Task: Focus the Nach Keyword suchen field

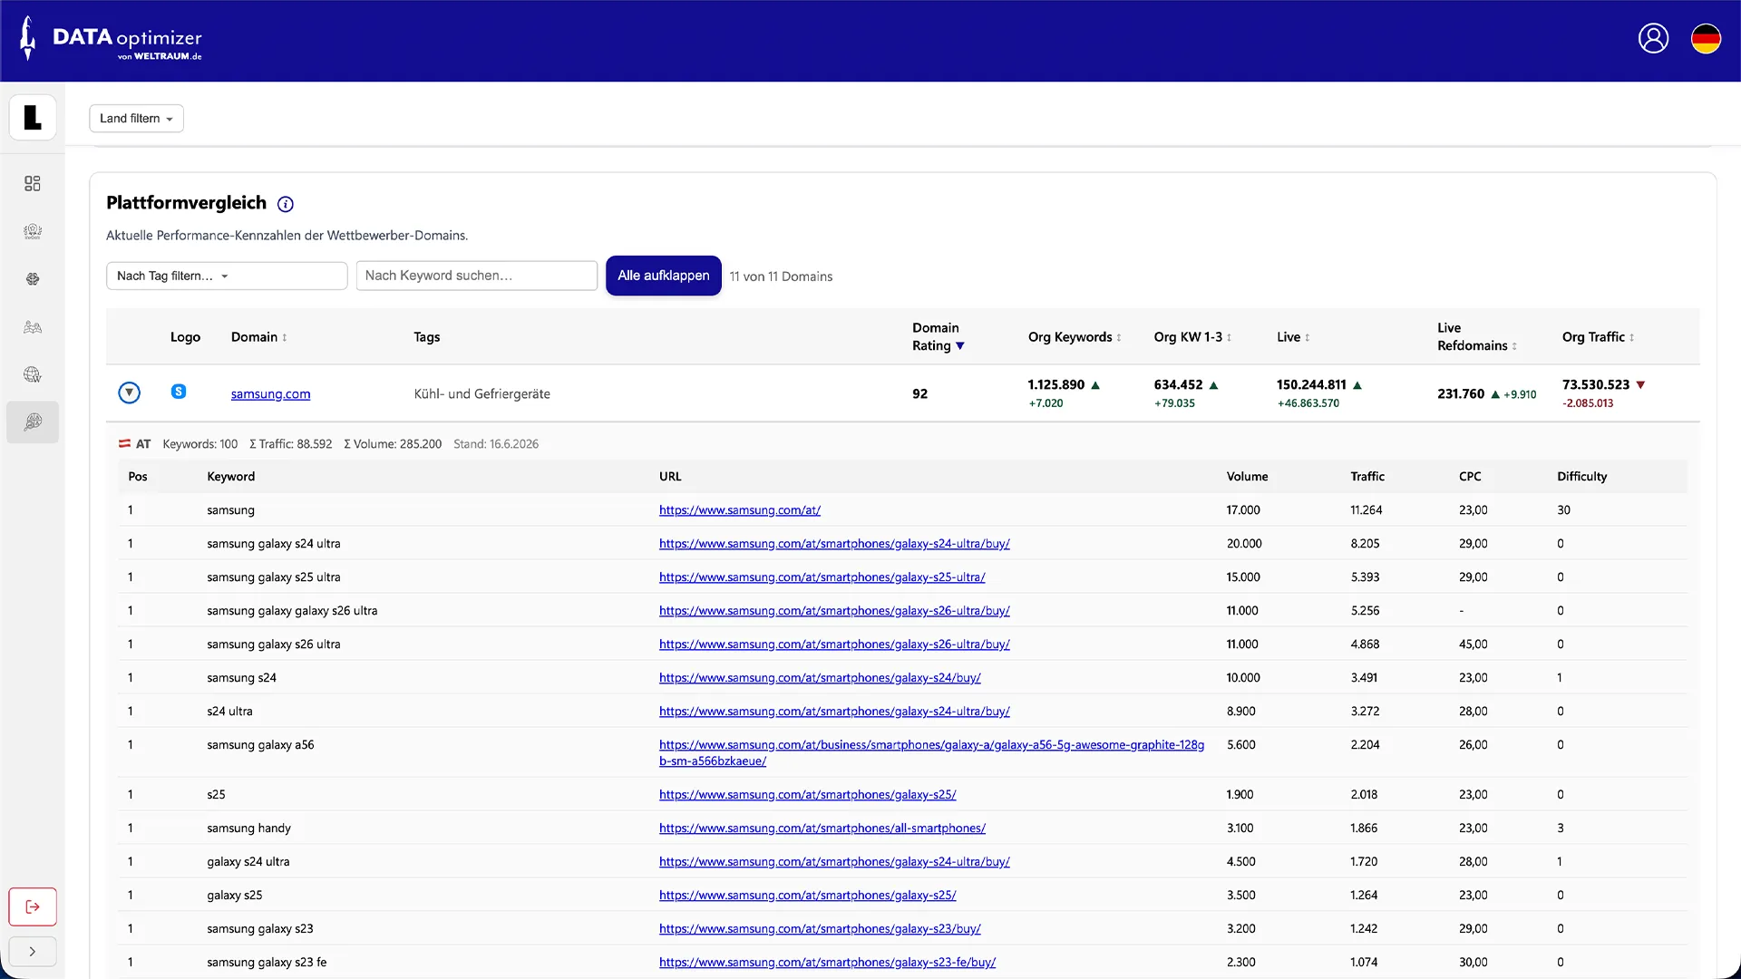Action: coord(477,276)
